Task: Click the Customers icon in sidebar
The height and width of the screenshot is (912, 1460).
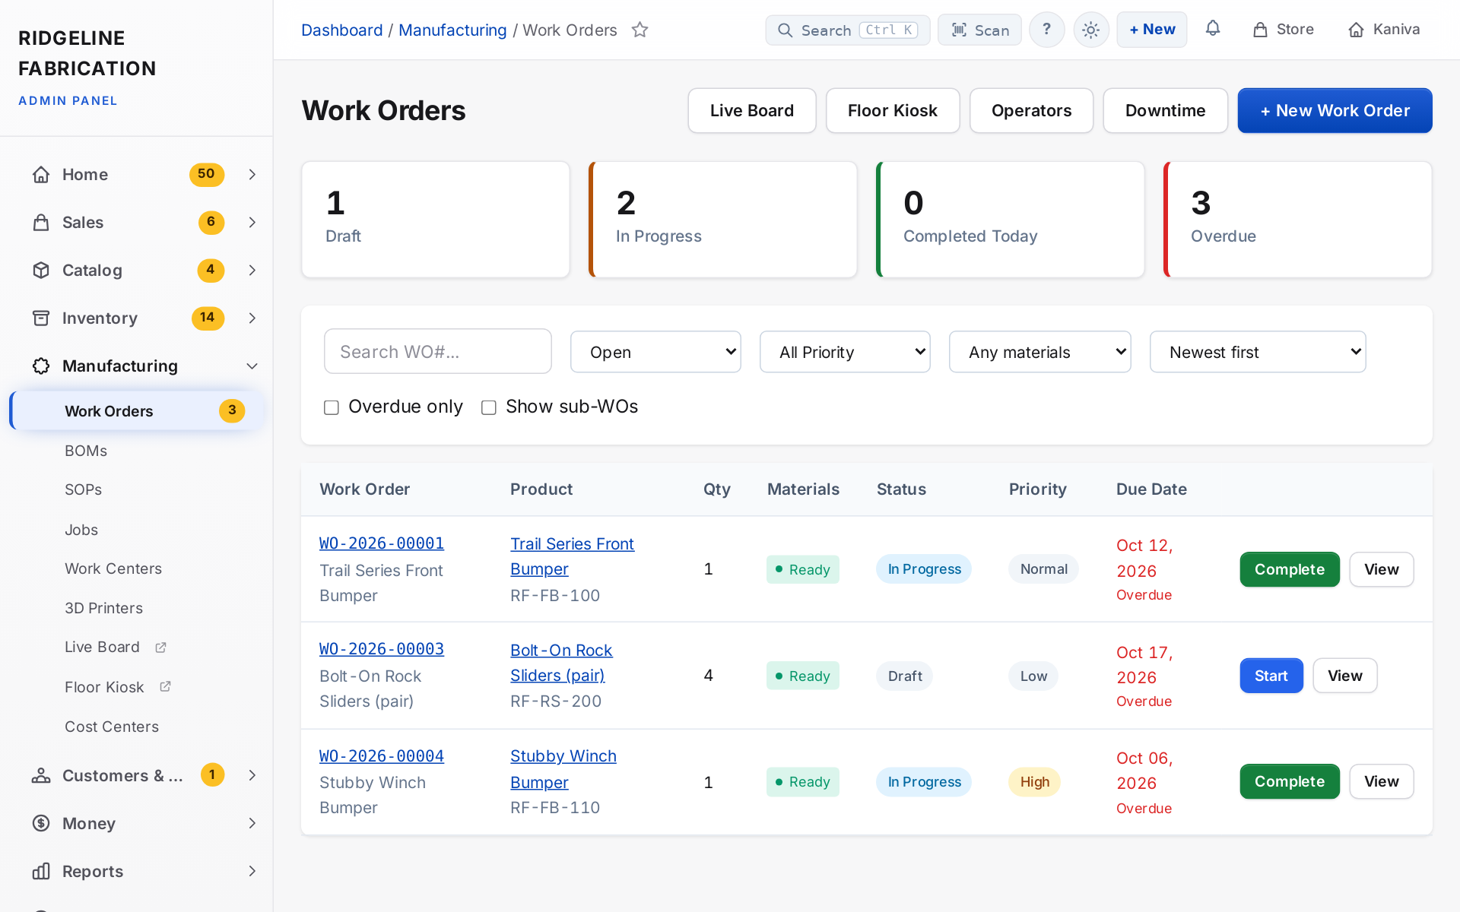Action: coord(41,775)
